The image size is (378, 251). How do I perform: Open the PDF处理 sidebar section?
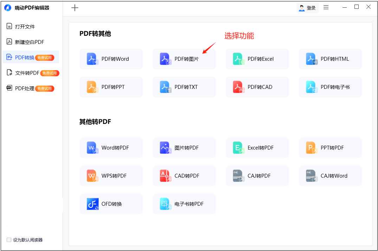point(25,88)
